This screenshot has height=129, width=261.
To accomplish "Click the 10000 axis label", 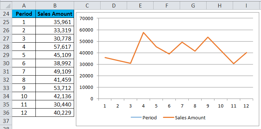I will (86, 87).
